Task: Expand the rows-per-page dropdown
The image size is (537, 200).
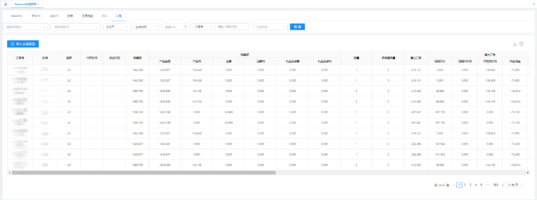Action: pyautogui.click(x=515, y=185)
